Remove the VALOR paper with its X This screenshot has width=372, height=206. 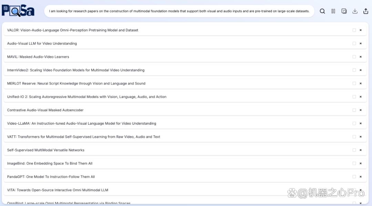[361, 30]
